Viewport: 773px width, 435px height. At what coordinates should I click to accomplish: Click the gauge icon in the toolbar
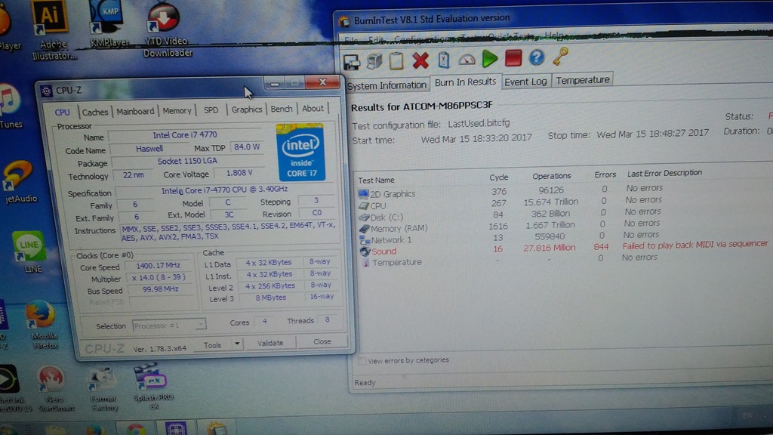(467, 58)
